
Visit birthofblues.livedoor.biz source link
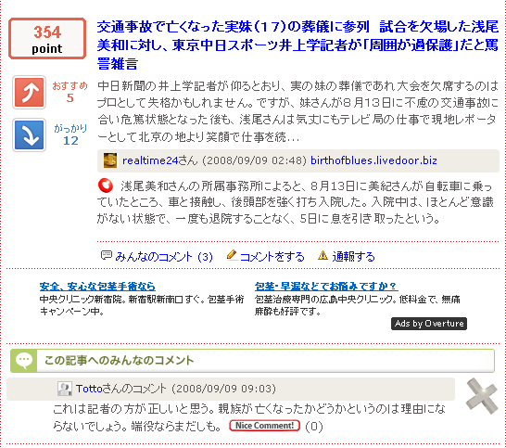coord(373,160)
